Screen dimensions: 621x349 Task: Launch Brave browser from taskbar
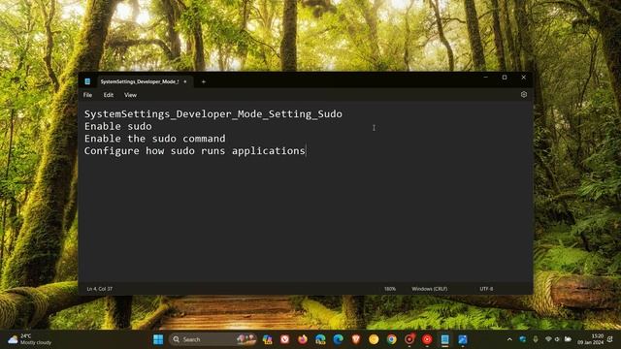pyautogui.click(x=356, y=339)
